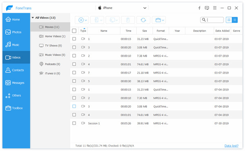This screenshot has width=245, height=151.
Task: Sort list by Date Added column
Action: pyautogui.click(x=223, y=31)
